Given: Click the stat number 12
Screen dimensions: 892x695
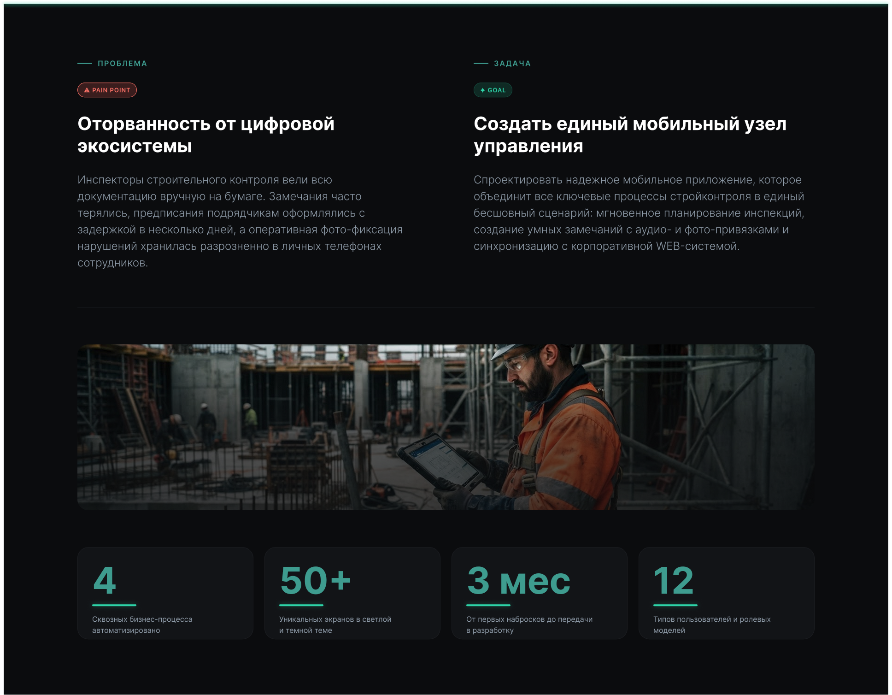Looking at the screenshot, I should [x=674, y=581].
